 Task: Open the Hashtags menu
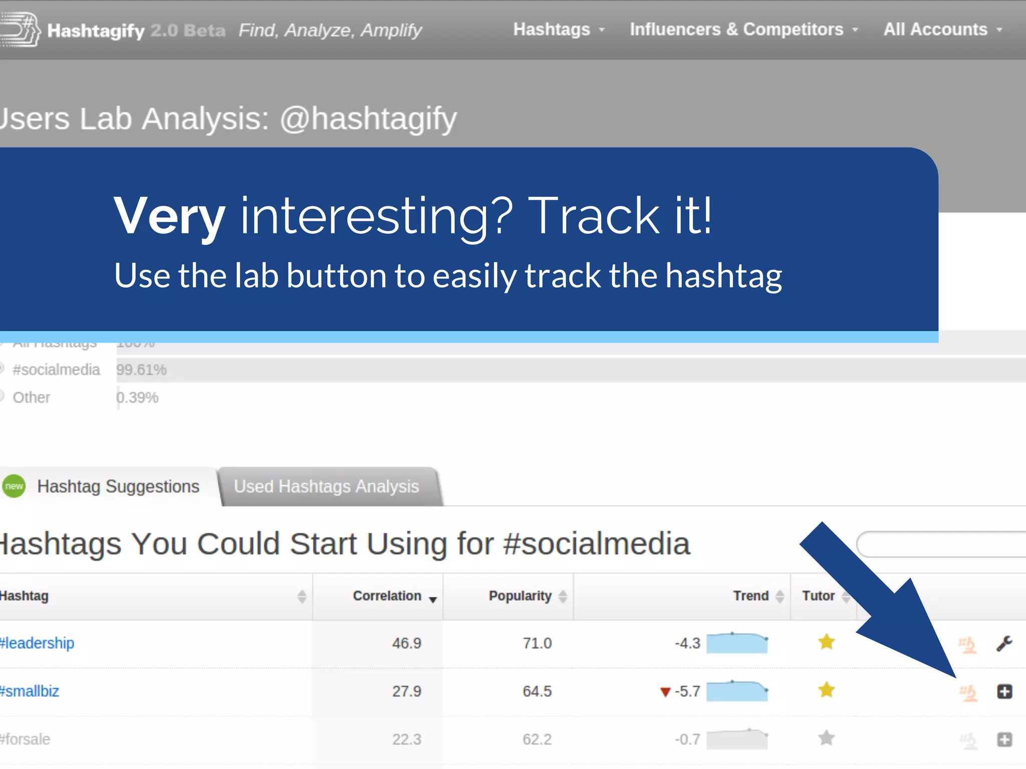pyautogui.click(x=559, y=30)
